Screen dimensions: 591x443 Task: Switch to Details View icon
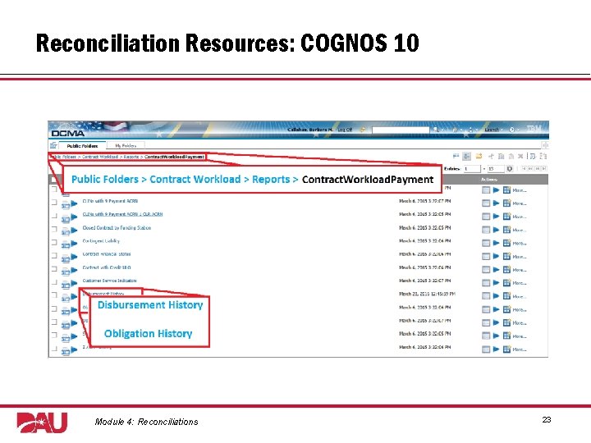point(466,156)
